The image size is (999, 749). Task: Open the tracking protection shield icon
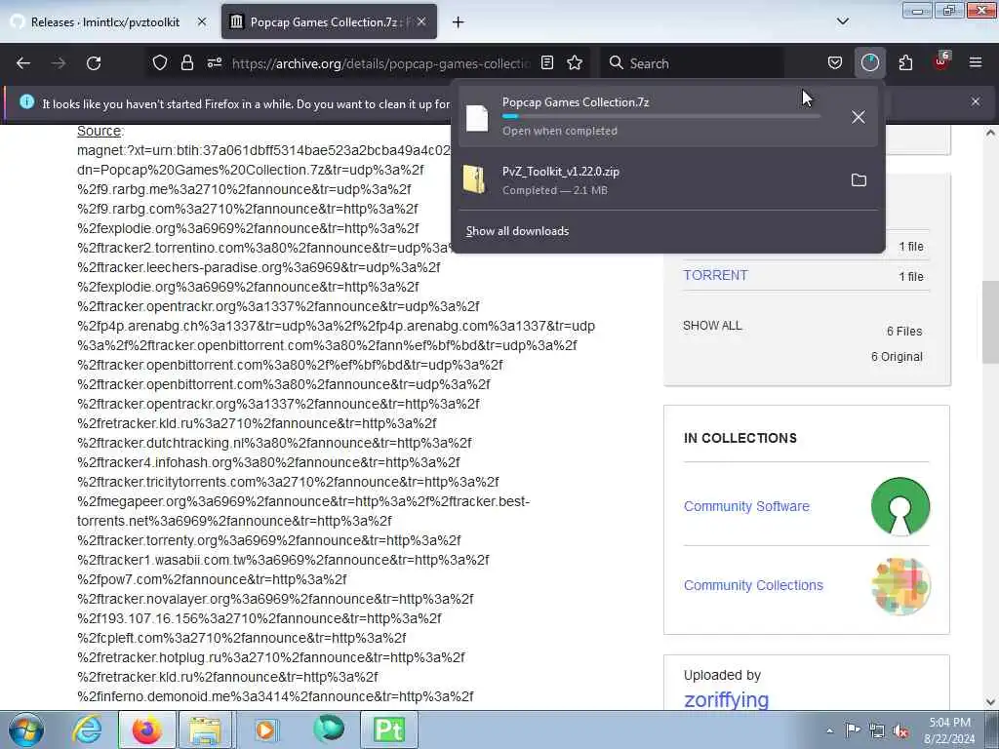point(160,62)
